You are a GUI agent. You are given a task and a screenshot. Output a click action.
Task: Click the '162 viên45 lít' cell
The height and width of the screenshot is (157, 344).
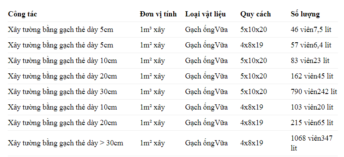click(312, 76)
